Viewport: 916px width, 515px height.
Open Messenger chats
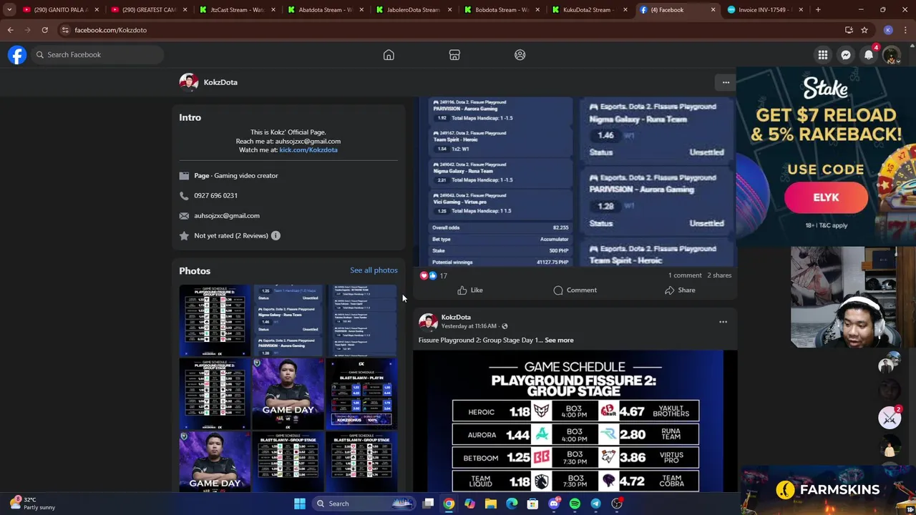pos(846,55)
